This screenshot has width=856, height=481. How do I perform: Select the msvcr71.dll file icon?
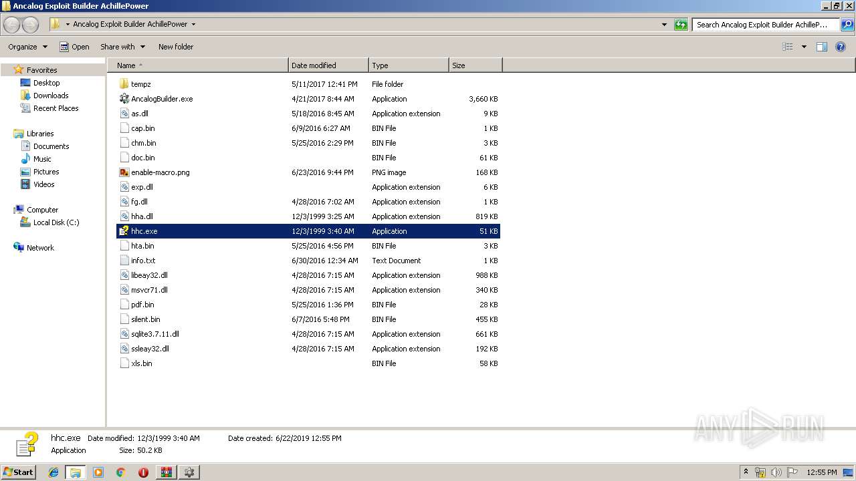pos(124,290)
